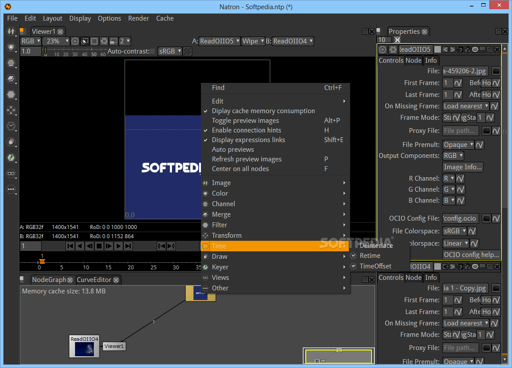Image resolution: width=512 pixels, height=368 pixels.
Task: Open the viewer sRGB colorspace dropdown
Action: (x=170, y=51)
